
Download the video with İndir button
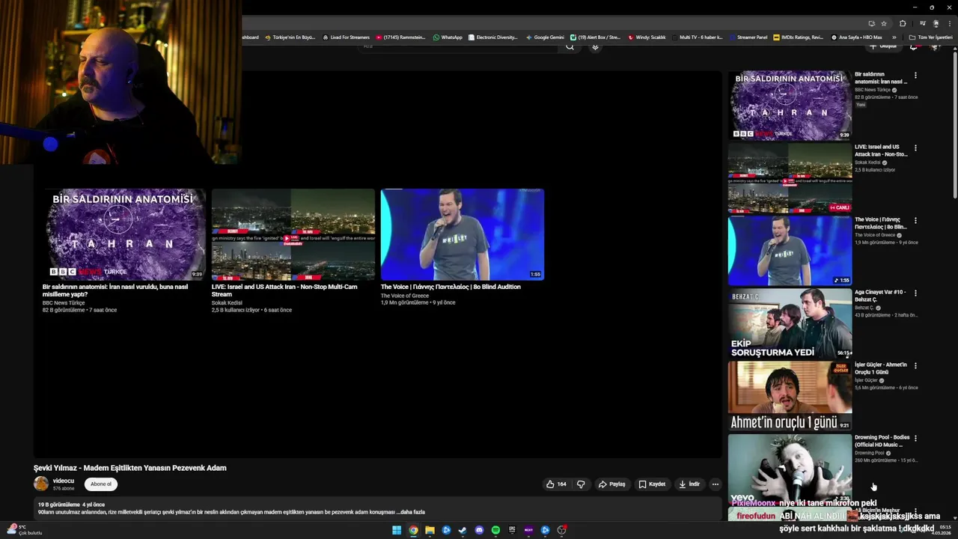[x=689, y=484]
